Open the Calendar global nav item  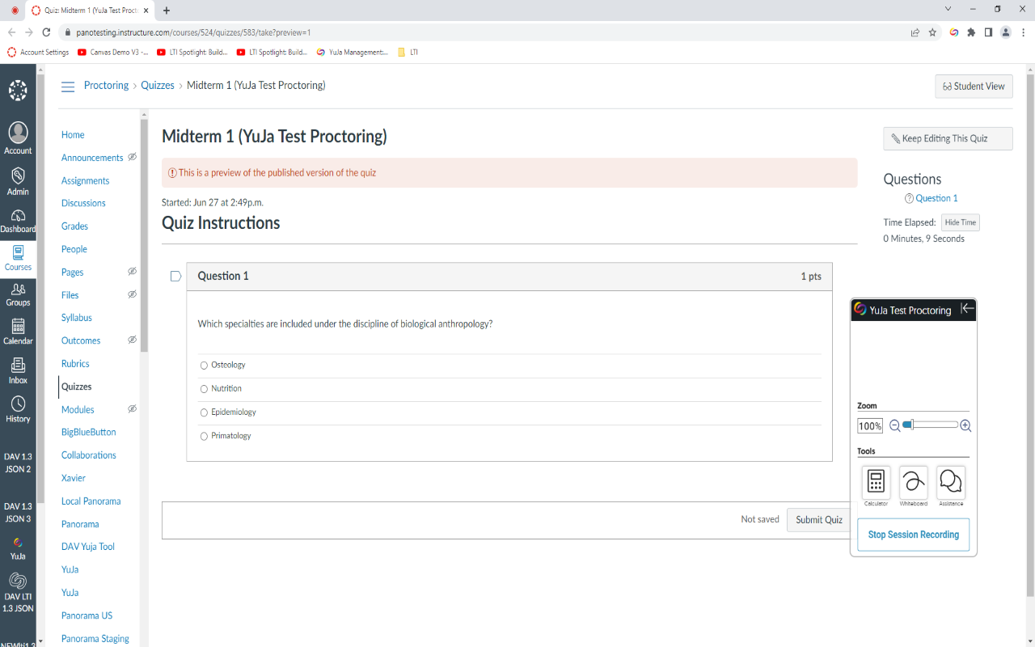[x=18, y=332]
